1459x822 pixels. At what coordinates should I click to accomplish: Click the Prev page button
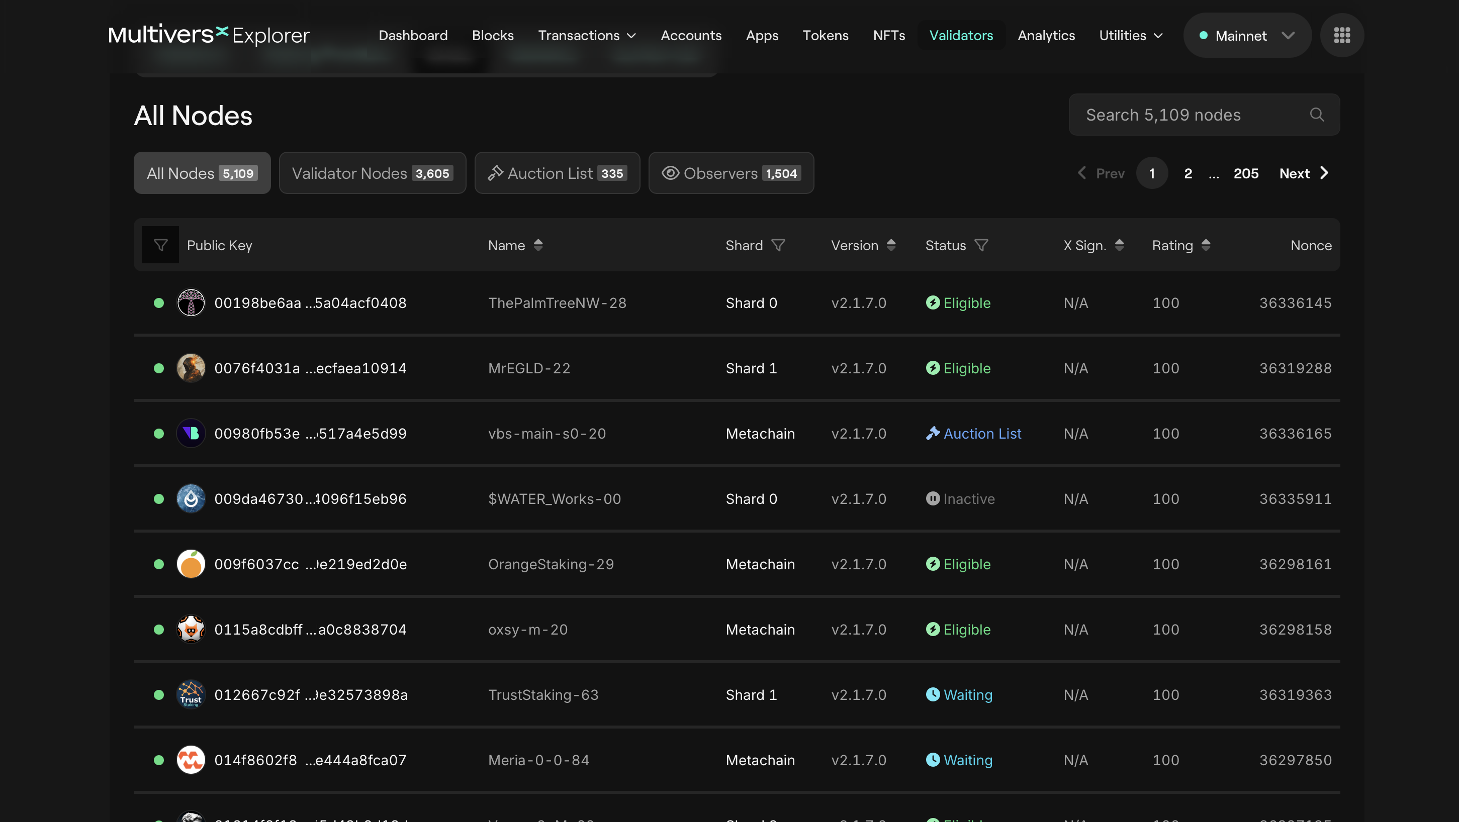pos(1101,173)
